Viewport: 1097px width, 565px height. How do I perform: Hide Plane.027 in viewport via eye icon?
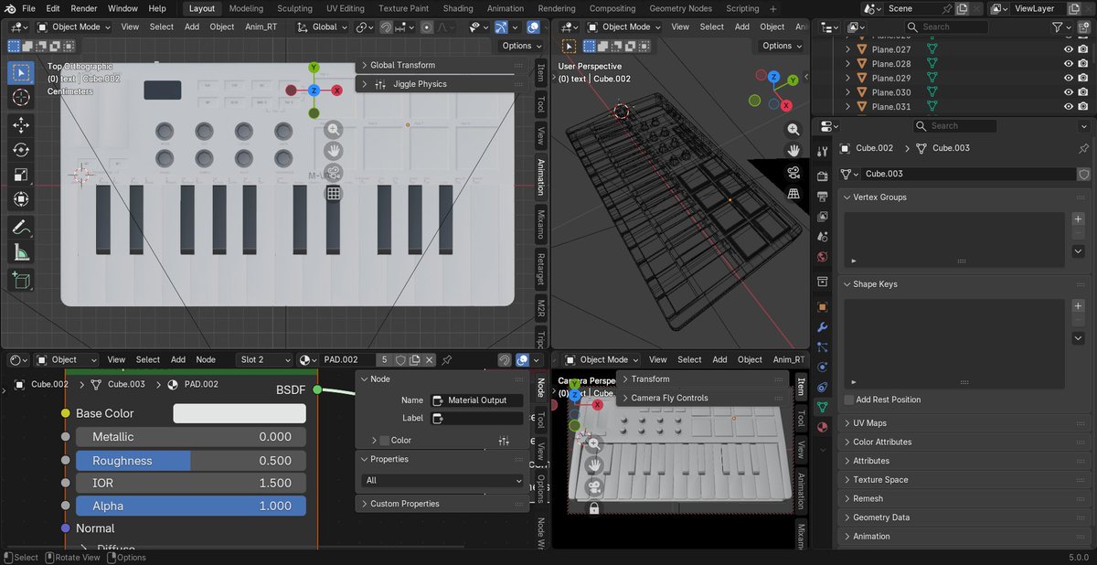point(1069,49)
